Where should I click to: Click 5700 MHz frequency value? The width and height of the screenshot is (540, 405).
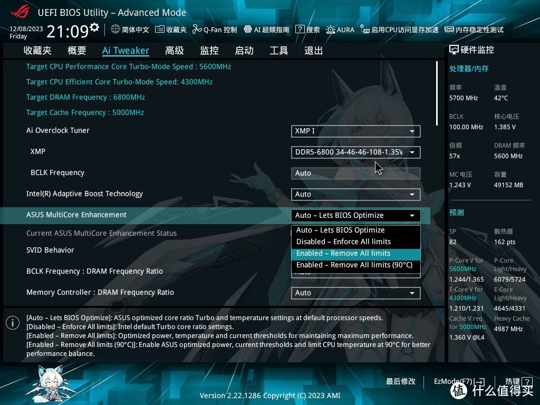464,98
